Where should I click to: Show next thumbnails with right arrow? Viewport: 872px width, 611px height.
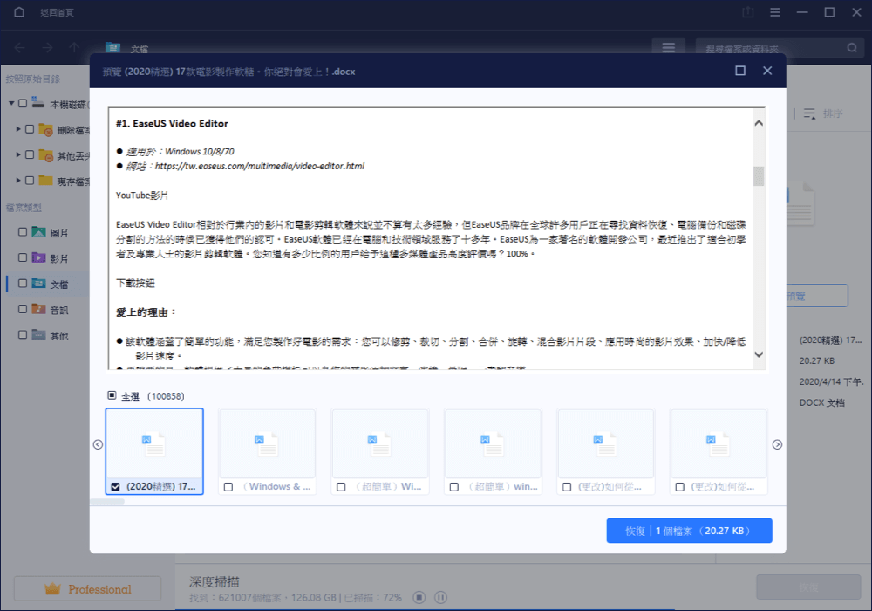coord(778,444)
